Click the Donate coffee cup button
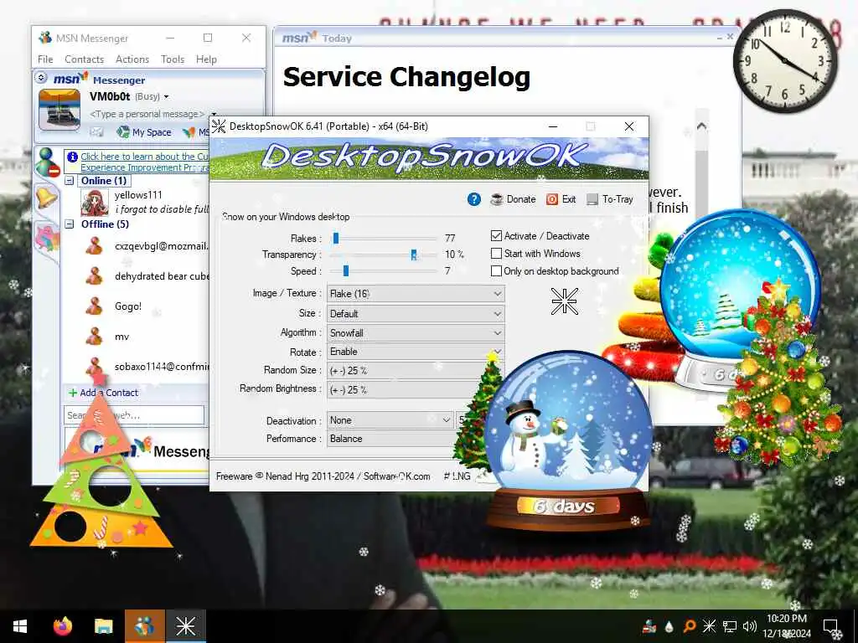858x643 pixels. point(513,199)
